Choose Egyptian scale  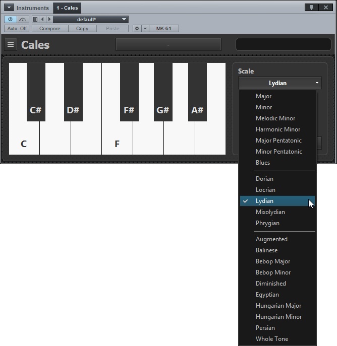point(277,295)
